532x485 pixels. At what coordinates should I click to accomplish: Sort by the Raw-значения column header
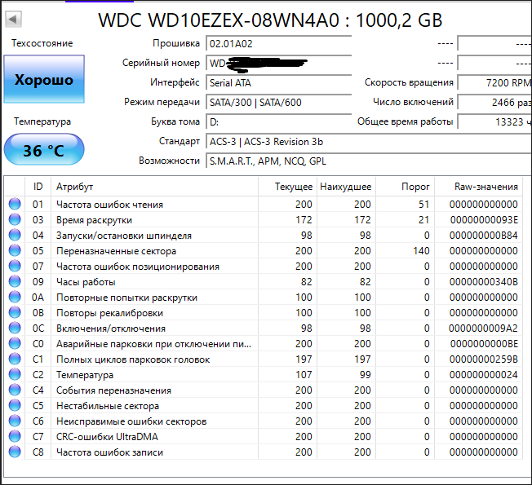[x=479, y=187]
